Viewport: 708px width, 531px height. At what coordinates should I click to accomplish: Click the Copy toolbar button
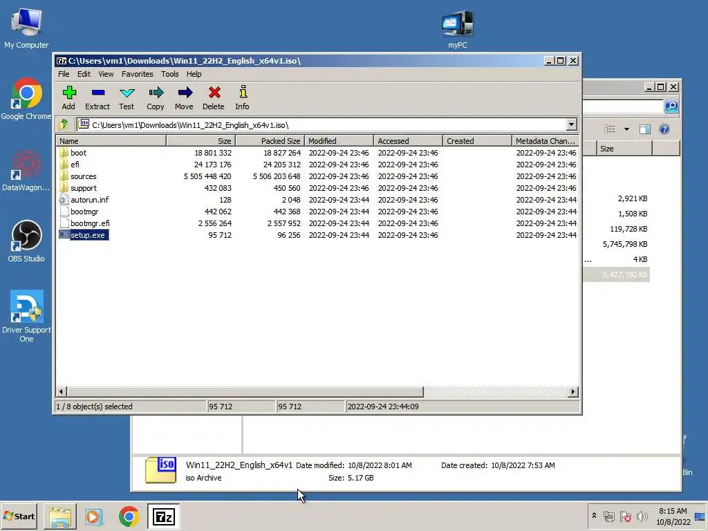click(x=156, y=98)
